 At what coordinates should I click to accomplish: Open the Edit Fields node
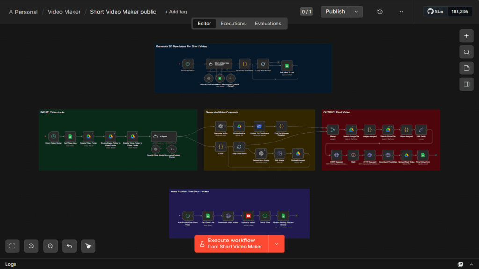tap(420, 131)
